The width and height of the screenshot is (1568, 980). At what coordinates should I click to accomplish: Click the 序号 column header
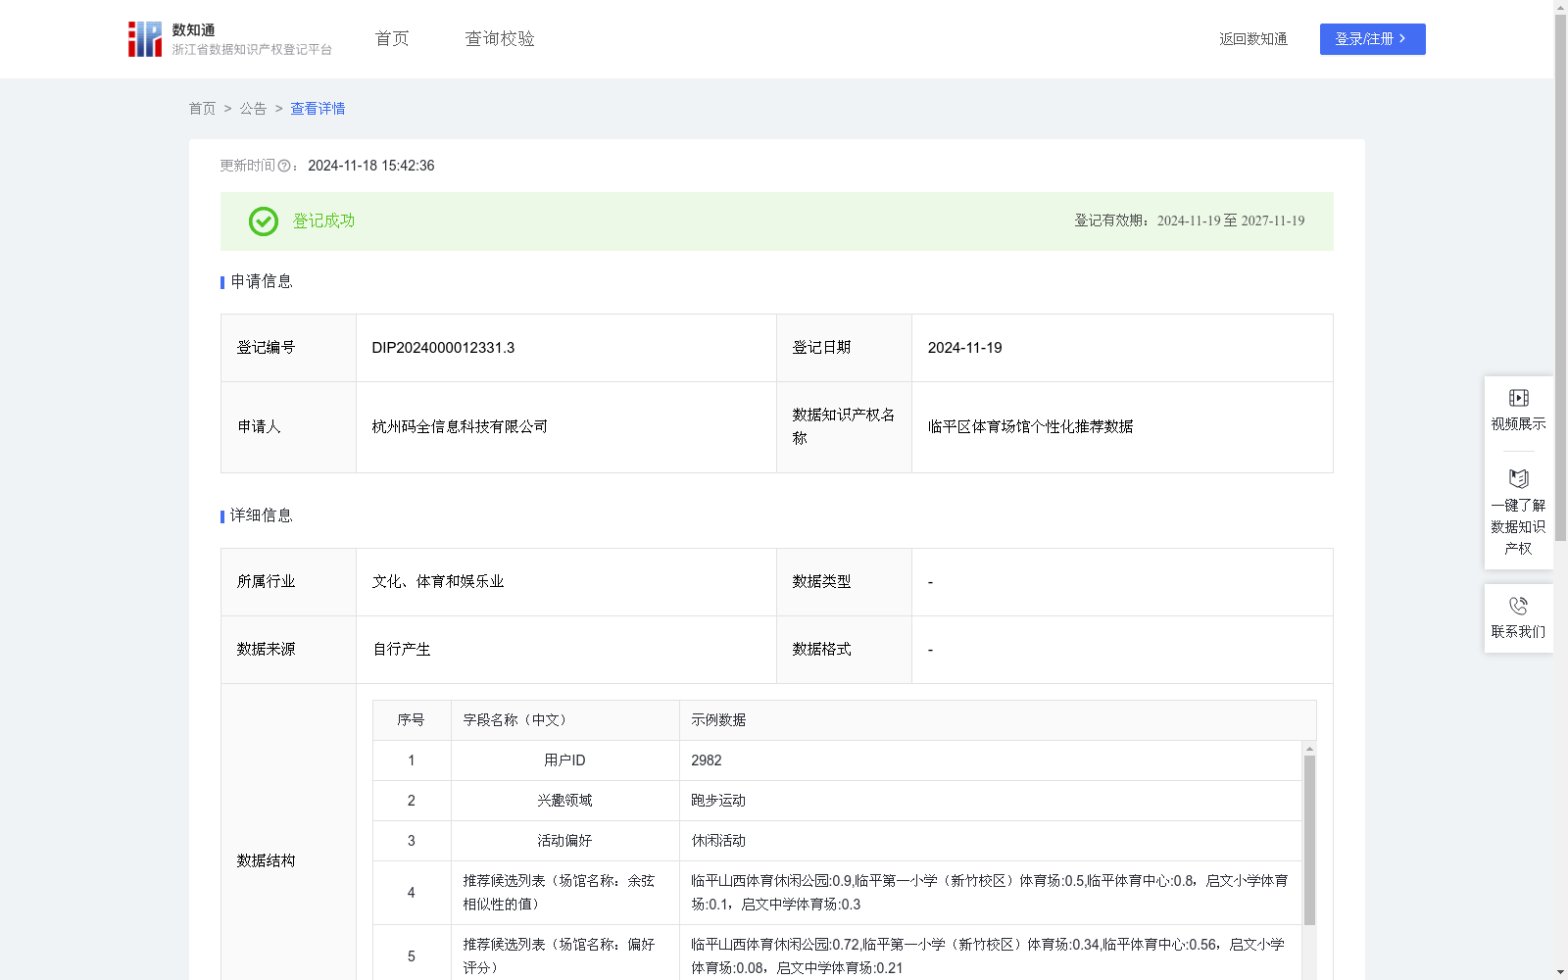[x=412, y=720]
